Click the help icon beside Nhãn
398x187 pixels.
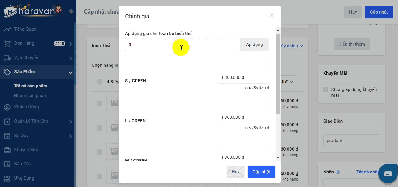coord(338,172)
